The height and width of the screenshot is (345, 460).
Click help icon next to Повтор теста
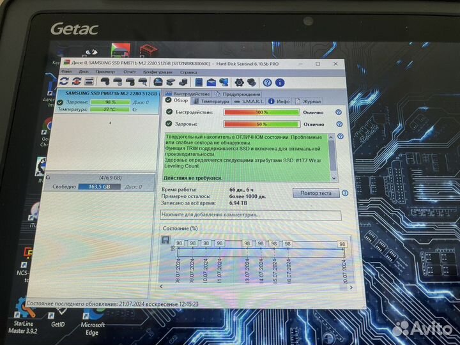click(x=345, y=193)
